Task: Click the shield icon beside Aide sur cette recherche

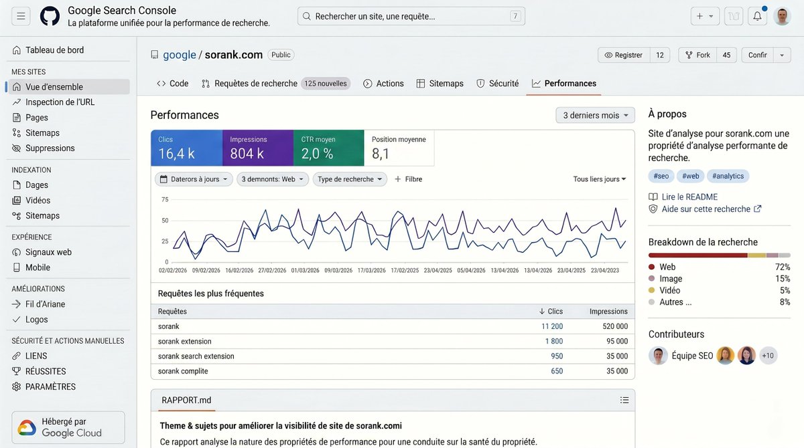Action: pos(653,209)
